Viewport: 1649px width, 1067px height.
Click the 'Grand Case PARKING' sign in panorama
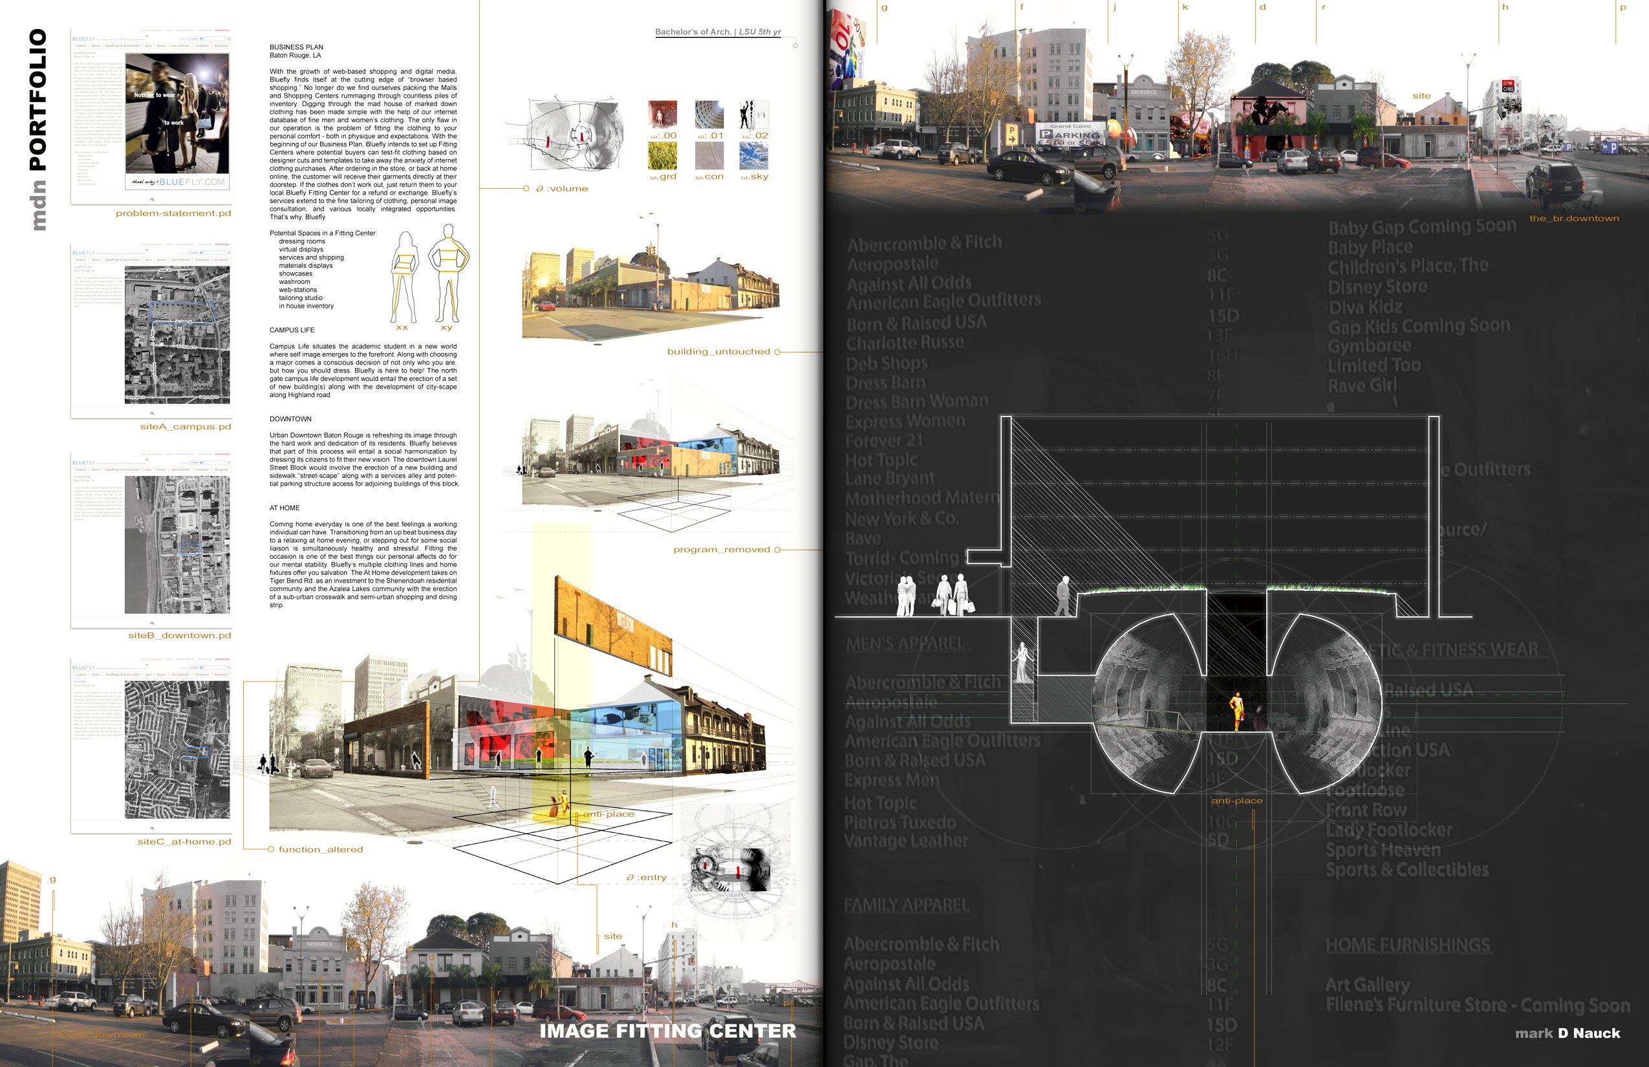pyautogui.click(x=1070, y=135)
